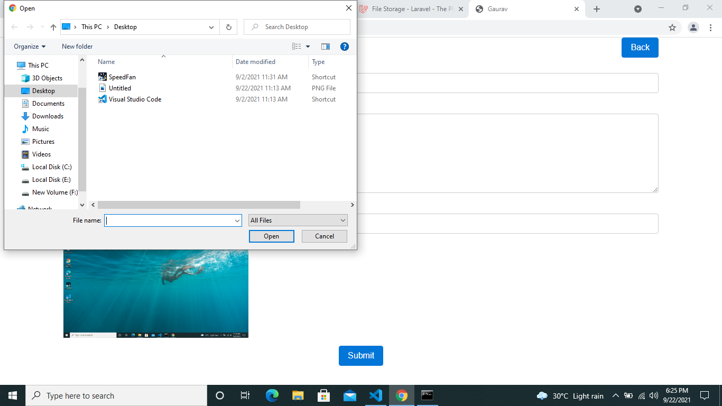This screenshot has width=722, height=406.
Task: Expand the Organize dropdown menu
Action: 30,47
